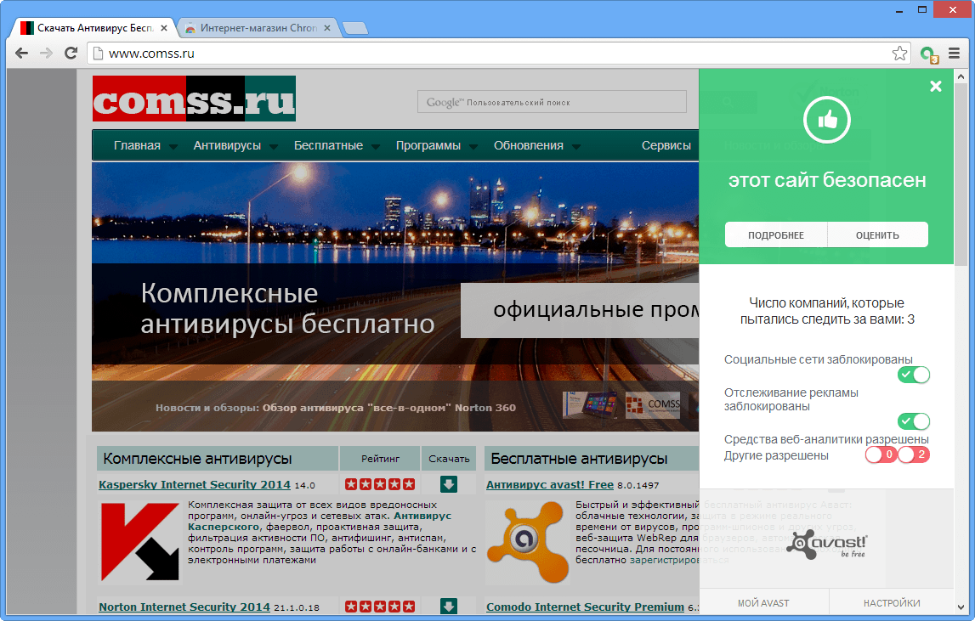
Task: Click the comss.ru logo
Action: coord(194,99)
